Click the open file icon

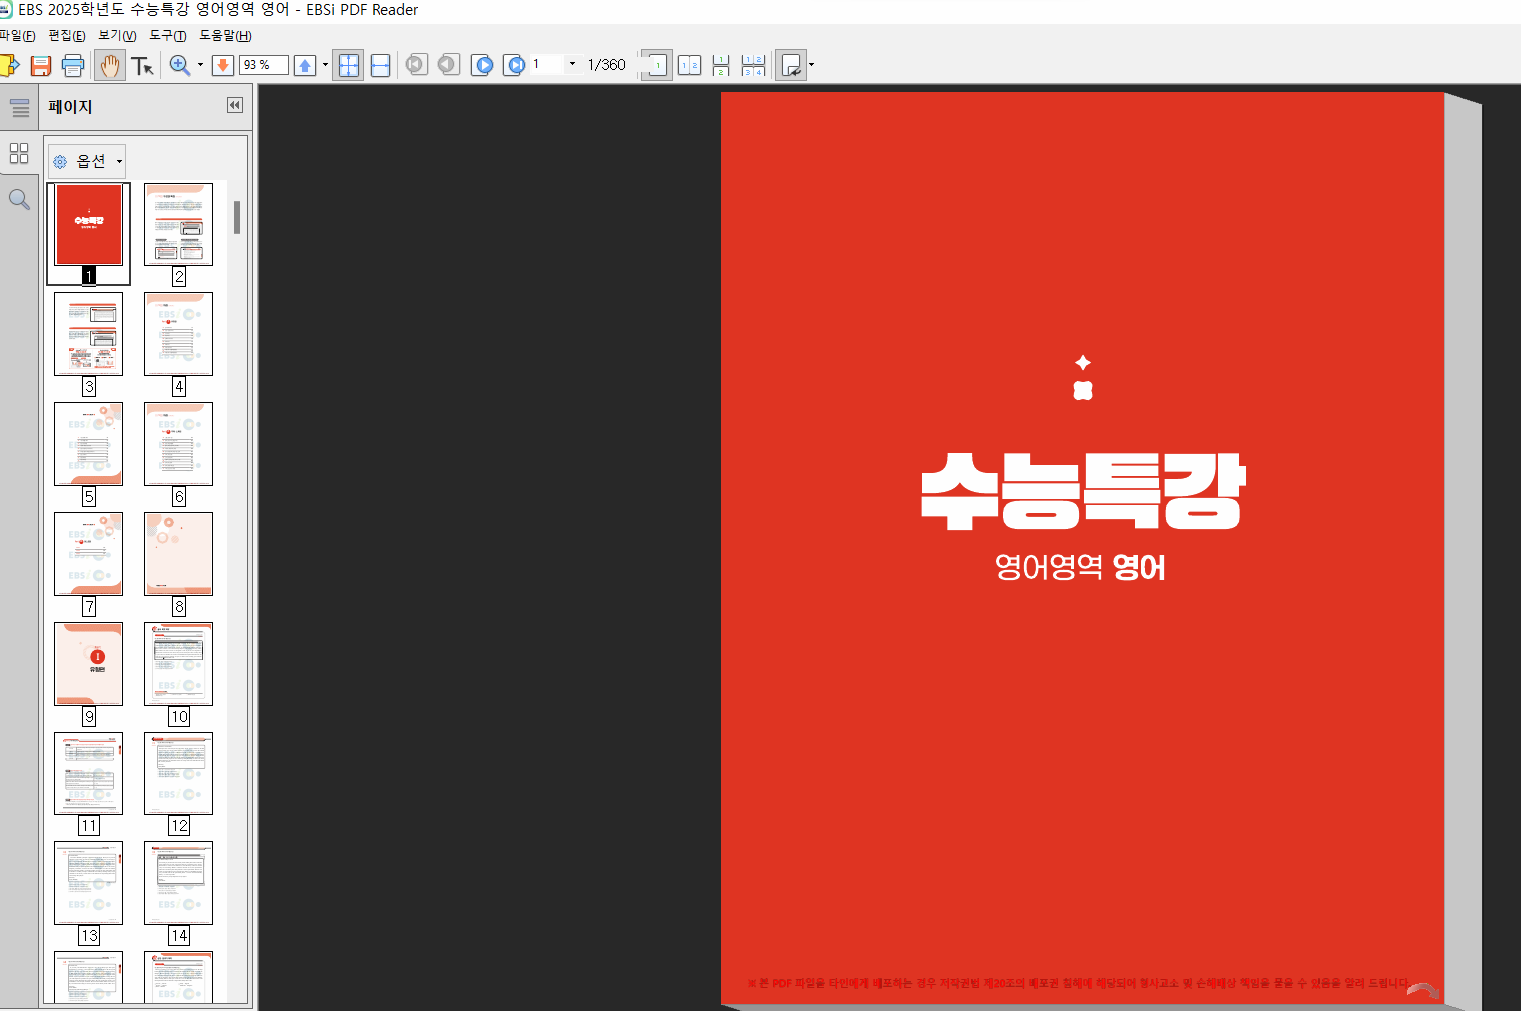tap(9, 66)
